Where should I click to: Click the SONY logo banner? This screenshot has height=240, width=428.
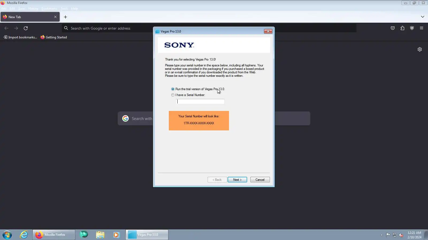pyautogui.click(x=214, y=45)
